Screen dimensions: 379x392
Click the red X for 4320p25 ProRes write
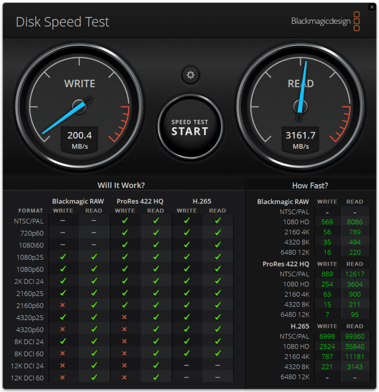(x=124, y=317)
